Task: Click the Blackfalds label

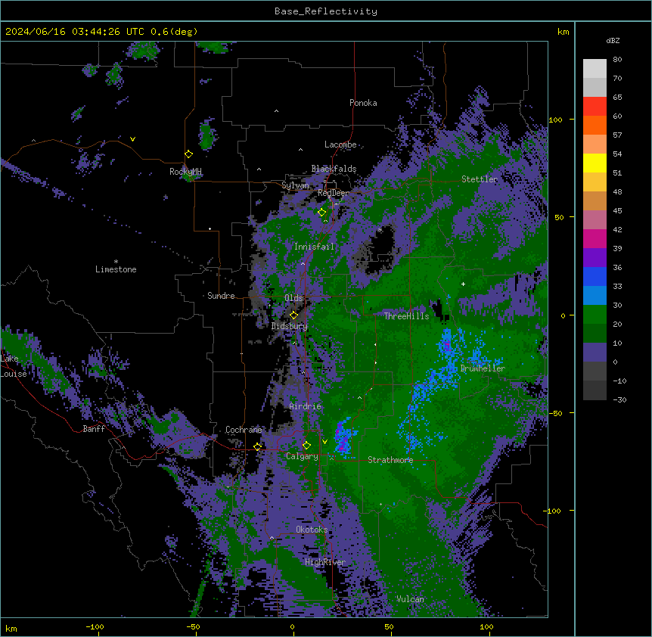Action: point(334,169)
